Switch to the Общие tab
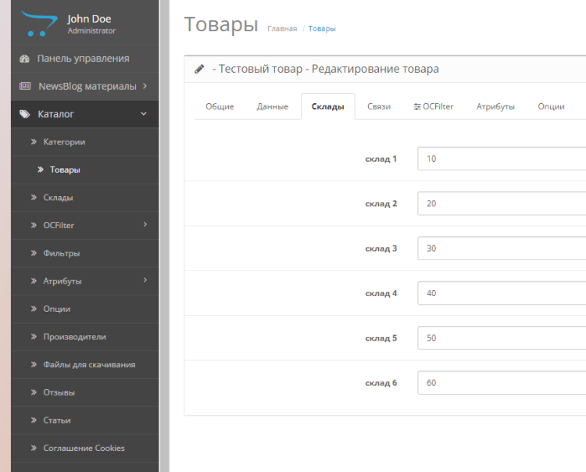 [x=220, y=107]
